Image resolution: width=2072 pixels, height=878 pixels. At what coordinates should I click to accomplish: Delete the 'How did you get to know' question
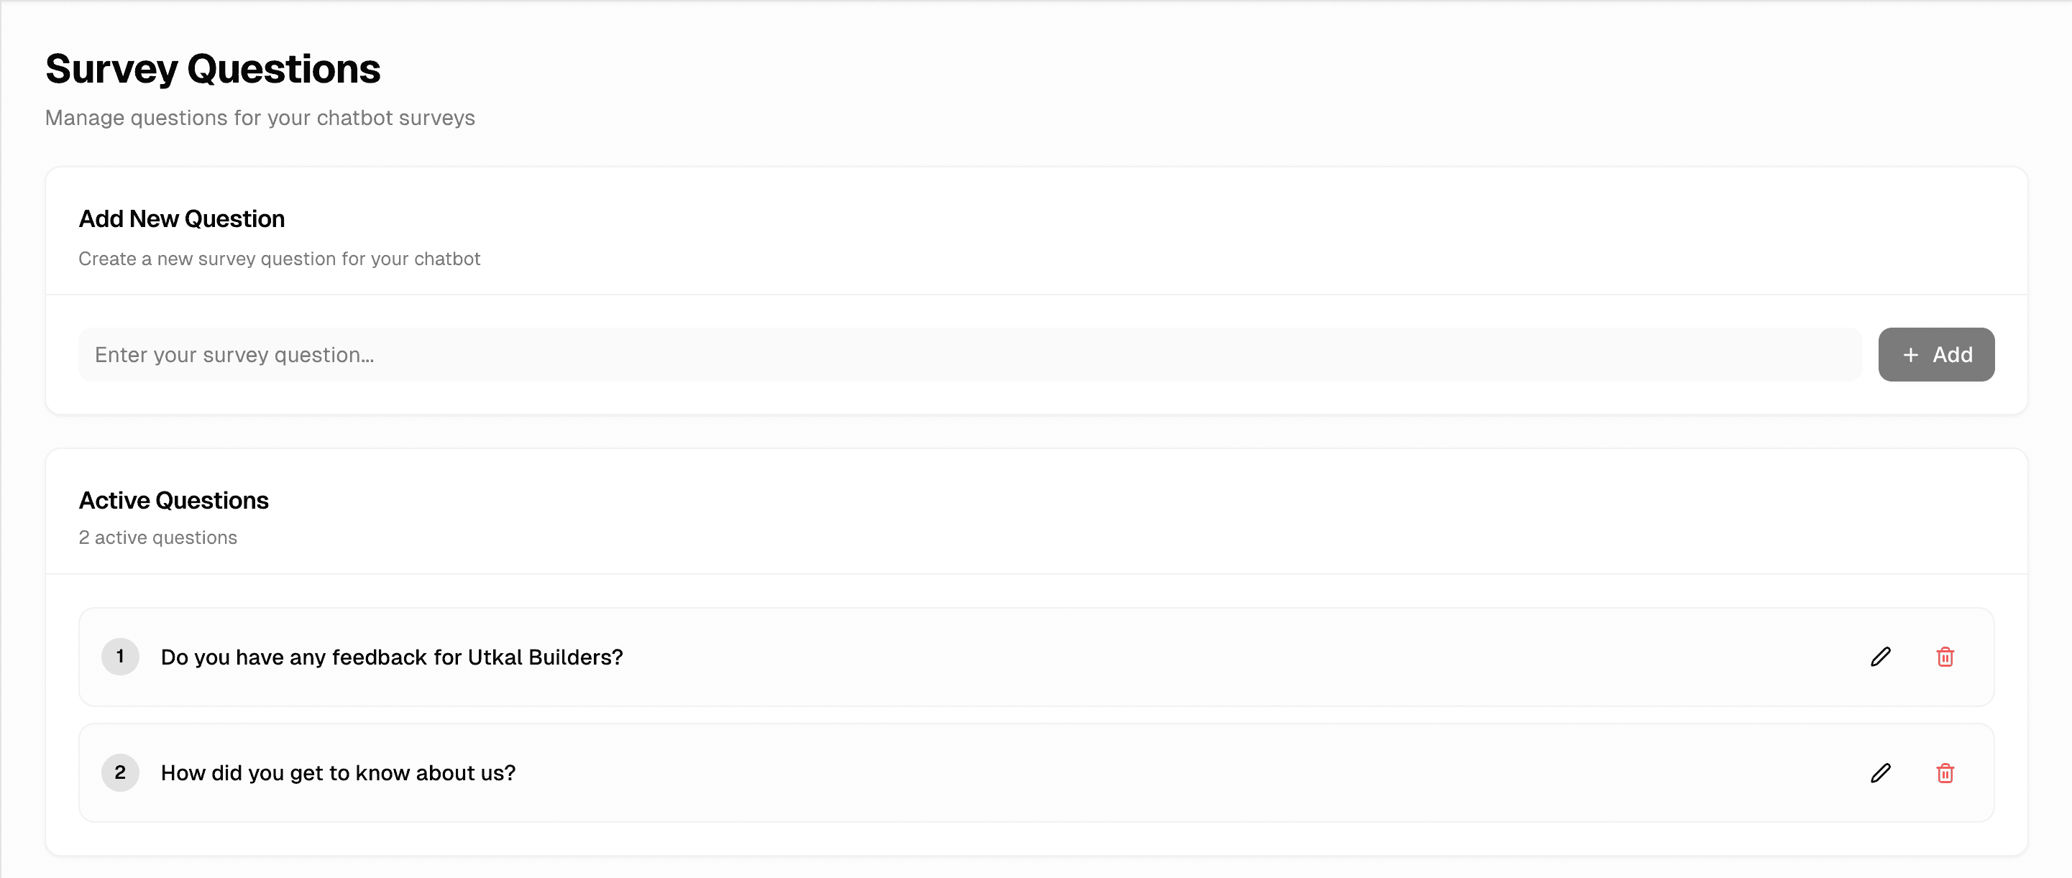click(1945, 772)
